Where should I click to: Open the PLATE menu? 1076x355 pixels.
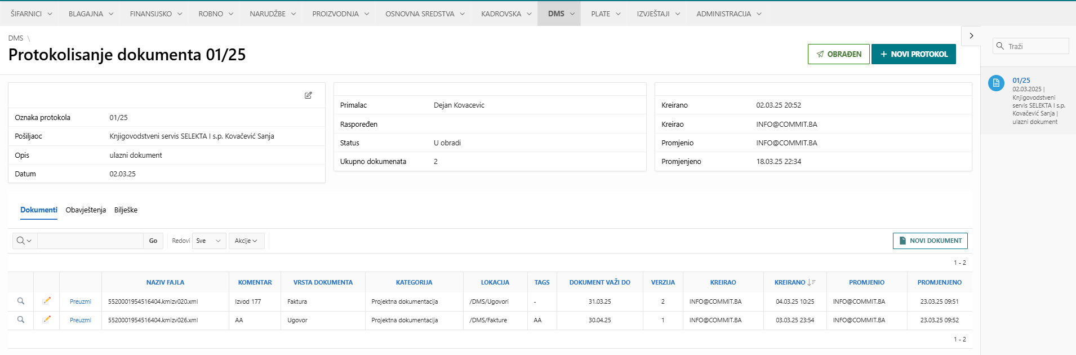pyautogui.click(x=606, y=14)
